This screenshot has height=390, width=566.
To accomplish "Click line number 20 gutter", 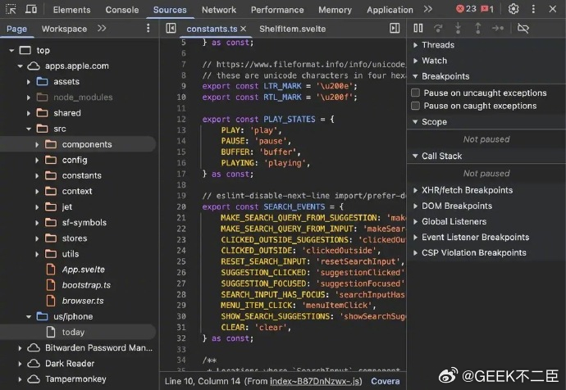I will tap(181, 207).
